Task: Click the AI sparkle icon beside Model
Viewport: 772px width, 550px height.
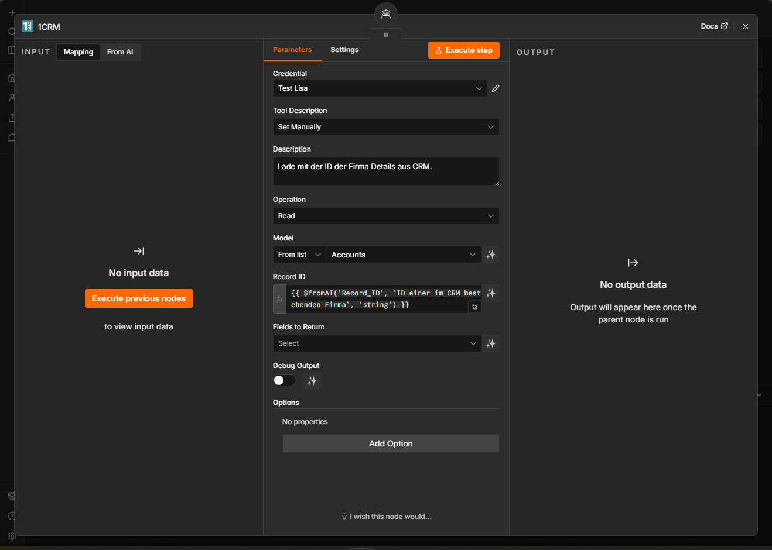Action: [491, 255]
